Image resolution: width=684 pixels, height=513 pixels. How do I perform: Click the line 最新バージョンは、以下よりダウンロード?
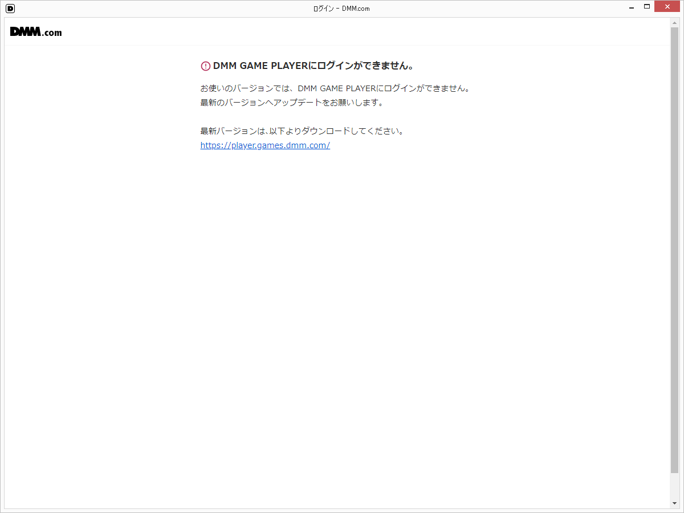tap(302, 131)
